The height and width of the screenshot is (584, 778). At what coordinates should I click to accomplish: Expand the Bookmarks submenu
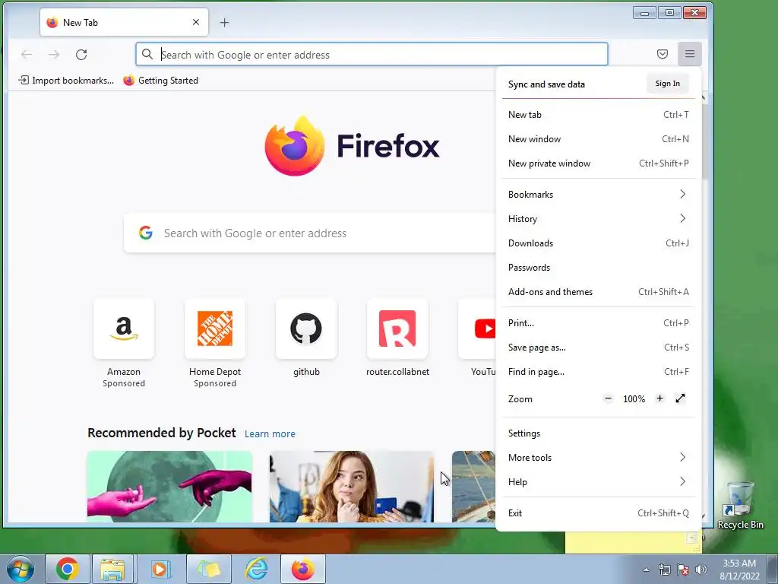pyautogui.click(x=599, y=194)
